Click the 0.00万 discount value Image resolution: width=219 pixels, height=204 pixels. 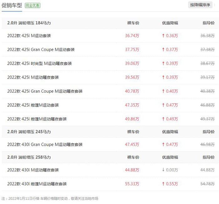pyautogui.click(x=172, y=170)
